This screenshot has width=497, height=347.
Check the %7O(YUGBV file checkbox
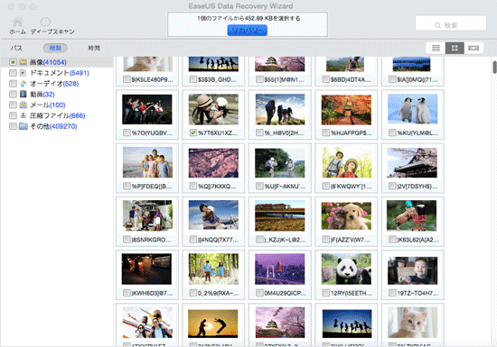tap(127, 132)
